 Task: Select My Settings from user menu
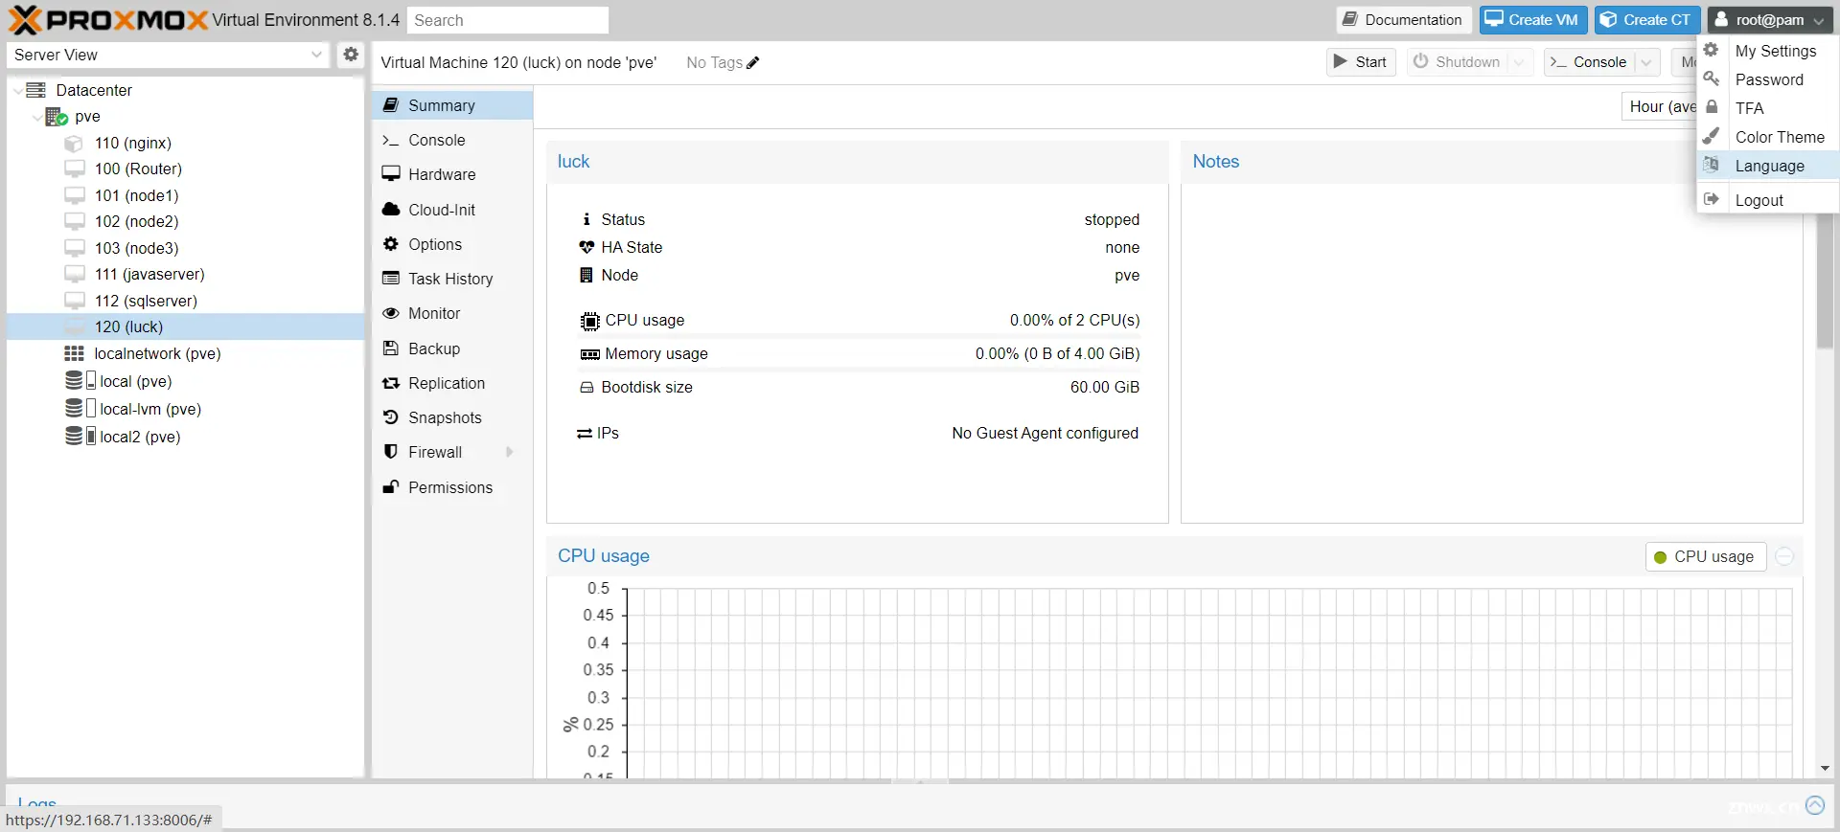coord(1768,51)
